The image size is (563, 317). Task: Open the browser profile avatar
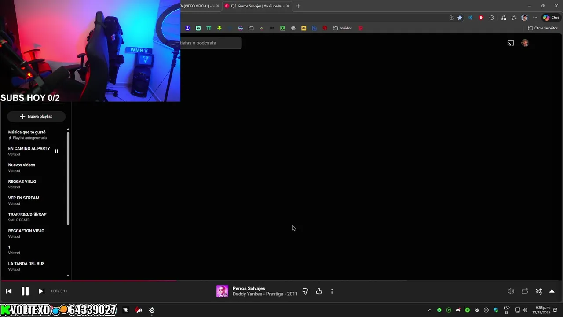click(x=524, y=18)
